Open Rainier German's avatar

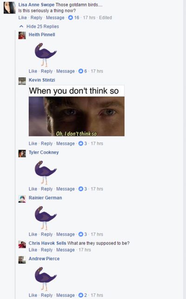[22, 199]
